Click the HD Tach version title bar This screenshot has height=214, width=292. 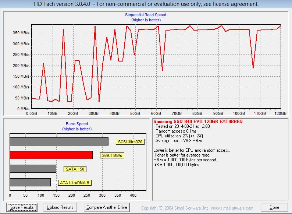pos(146,4)
